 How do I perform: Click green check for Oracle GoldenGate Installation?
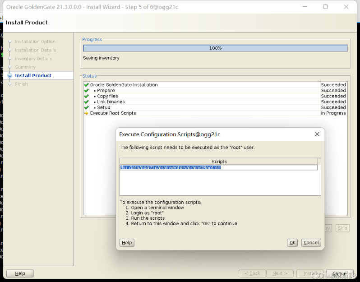tap(86, 85)
